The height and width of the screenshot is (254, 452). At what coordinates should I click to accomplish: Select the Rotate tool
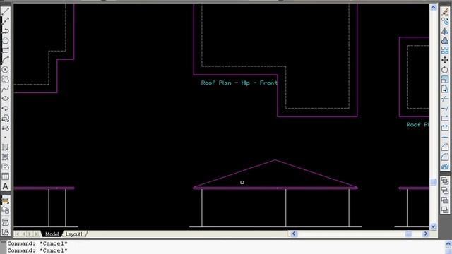tap(445, 69)
